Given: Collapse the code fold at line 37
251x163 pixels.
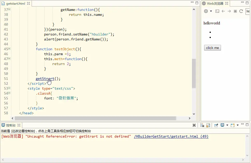Looking at the screenshot, I should 9,9.
